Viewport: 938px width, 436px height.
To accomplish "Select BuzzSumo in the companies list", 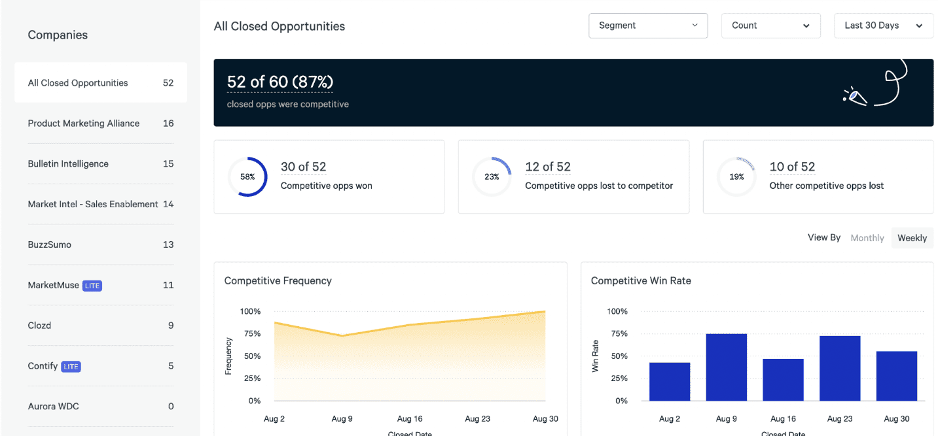I will click(101, 244).
